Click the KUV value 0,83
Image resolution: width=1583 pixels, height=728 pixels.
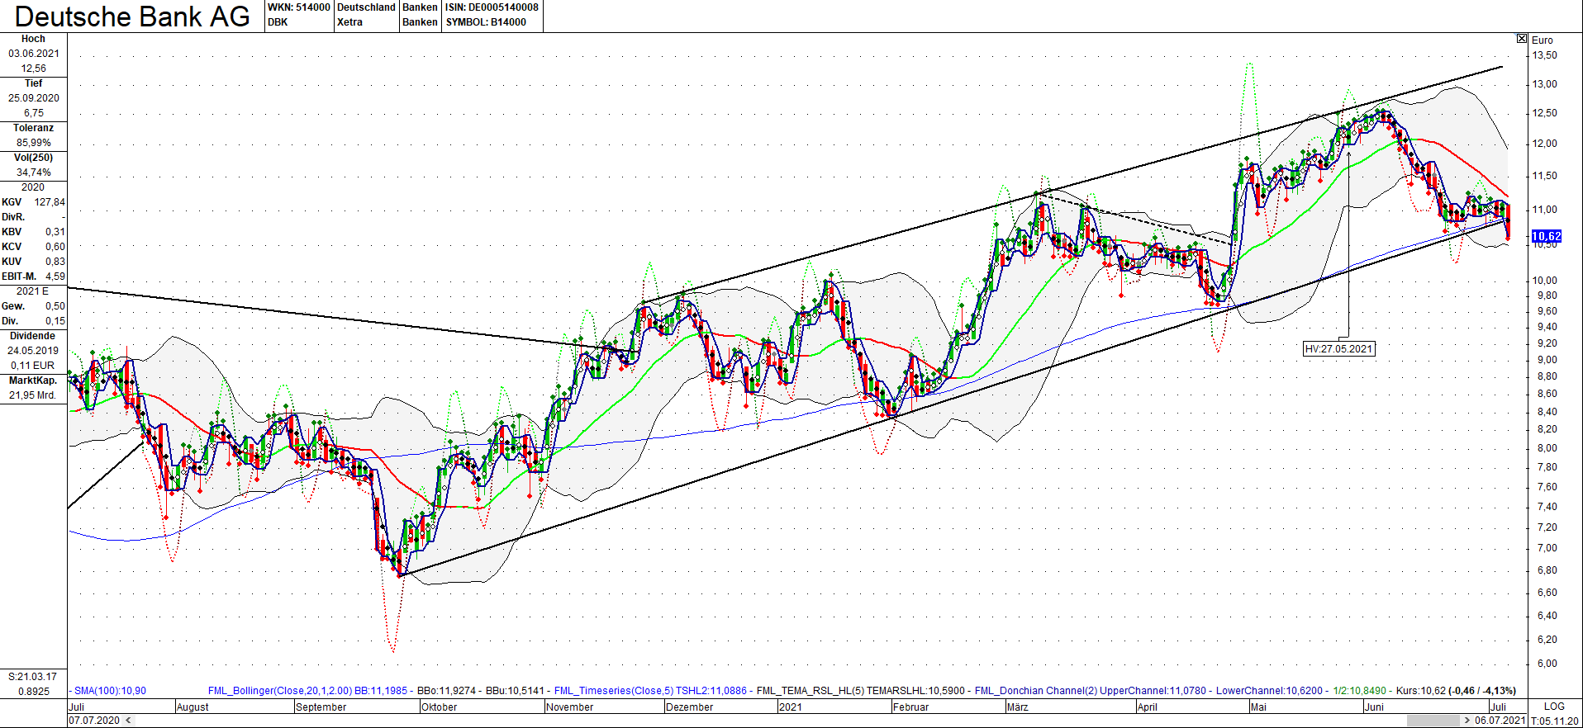[x=55, y=262]
